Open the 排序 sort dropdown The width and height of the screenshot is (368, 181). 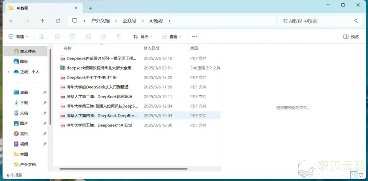tap(142, 37)
